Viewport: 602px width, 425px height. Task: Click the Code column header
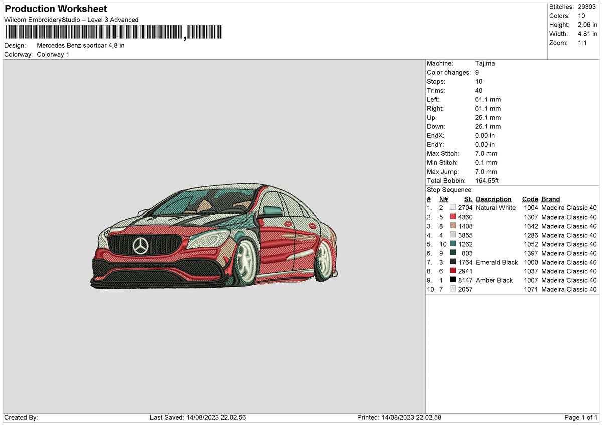pyautogui.click(x=530, y=199)
